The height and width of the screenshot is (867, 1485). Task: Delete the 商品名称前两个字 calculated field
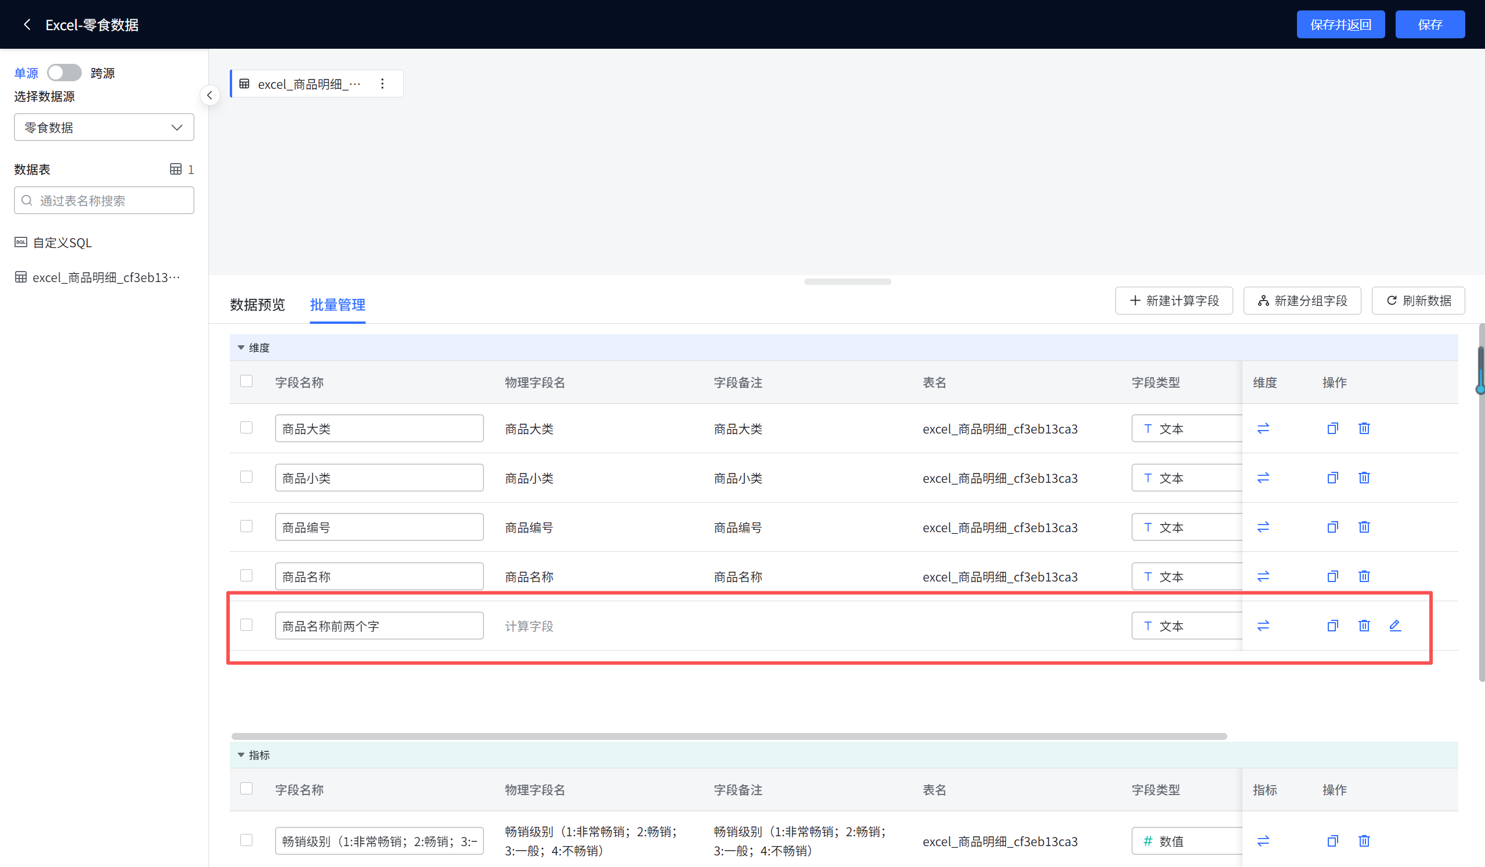pos(1364,626)
